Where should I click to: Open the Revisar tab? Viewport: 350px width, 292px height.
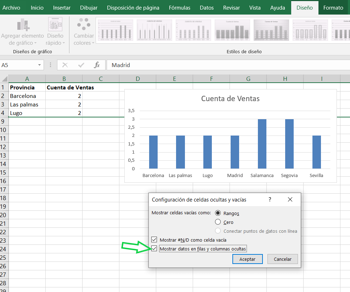click(231, 7)
